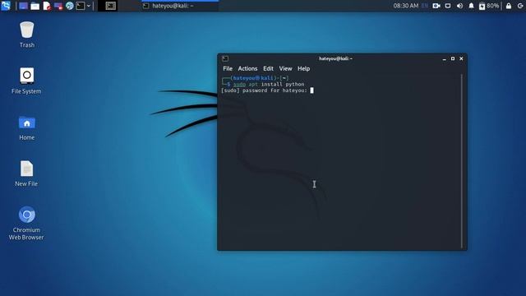
Task: Open the network connection tray icon
Action: click(448, 6)
